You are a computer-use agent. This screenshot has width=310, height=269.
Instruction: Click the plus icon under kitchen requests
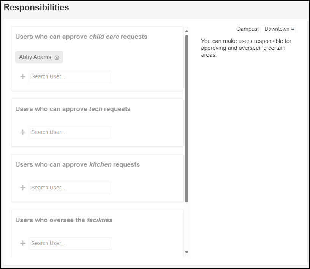point(23,188)
